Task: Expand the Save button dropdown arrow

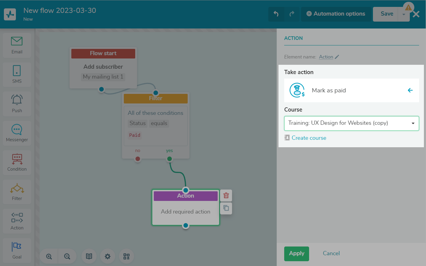Action: point(404,14)
